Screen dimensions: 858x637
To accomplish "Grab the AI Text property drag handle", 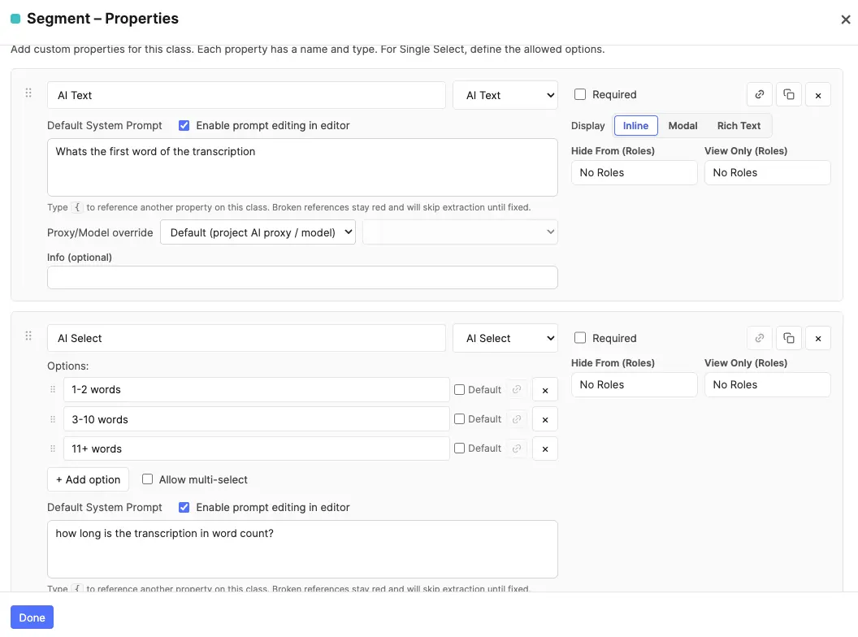I will 28,93.
